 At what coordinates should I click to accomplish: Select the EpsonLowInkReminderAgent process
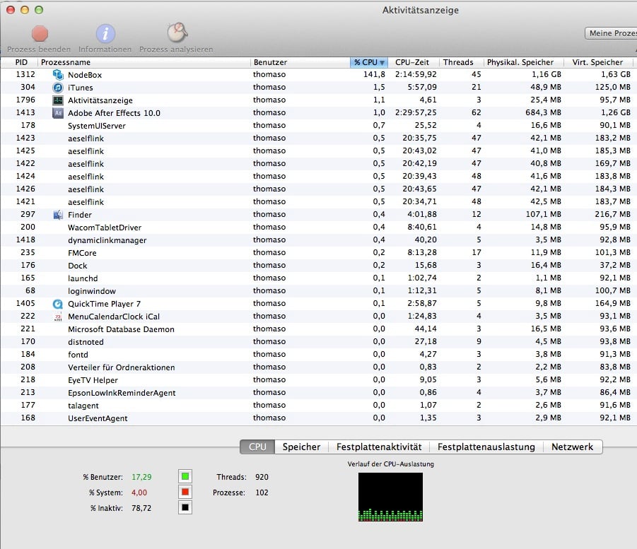coord(317,393)
